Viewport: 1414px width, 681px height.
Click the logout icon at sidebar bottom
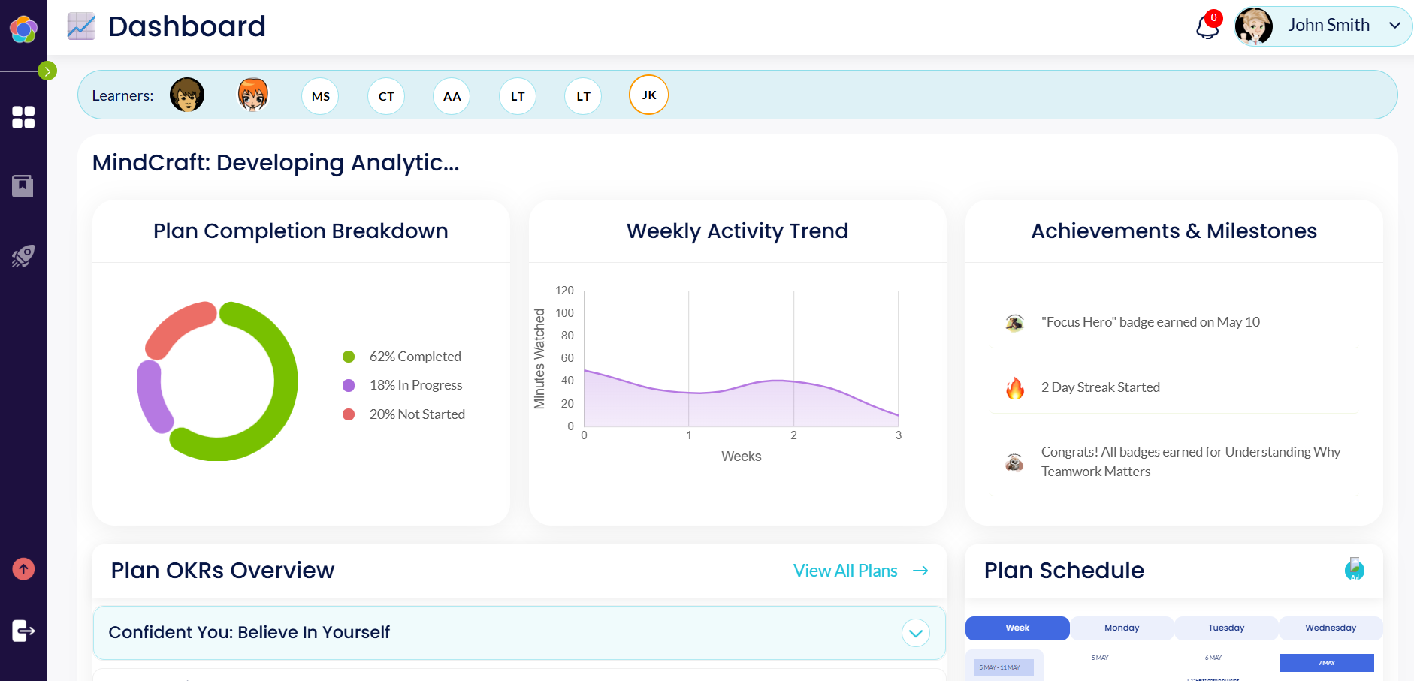23,630
